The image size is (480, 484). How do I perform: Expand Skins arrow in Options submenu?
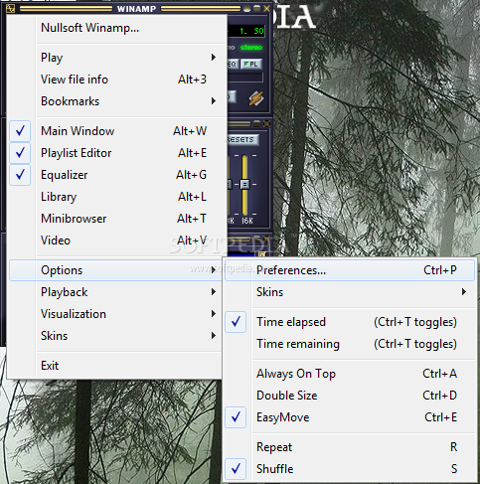point(464,292)
